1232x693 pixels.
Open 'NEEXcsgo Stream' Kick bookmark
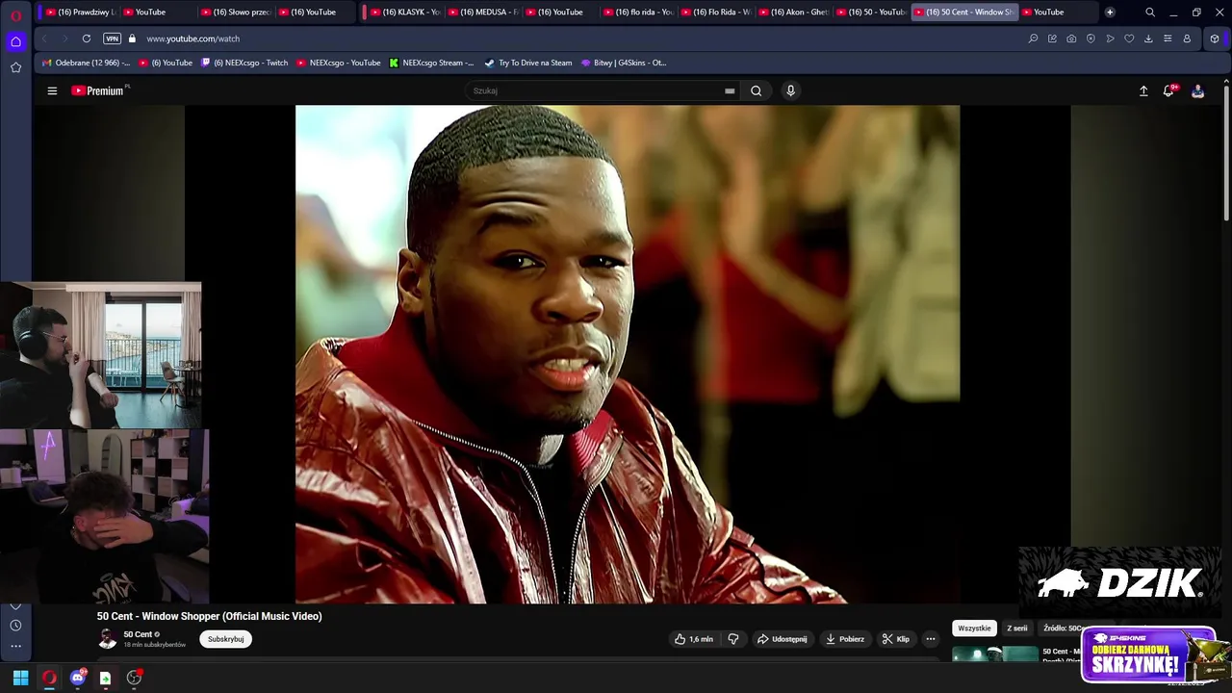pos(431,63)
